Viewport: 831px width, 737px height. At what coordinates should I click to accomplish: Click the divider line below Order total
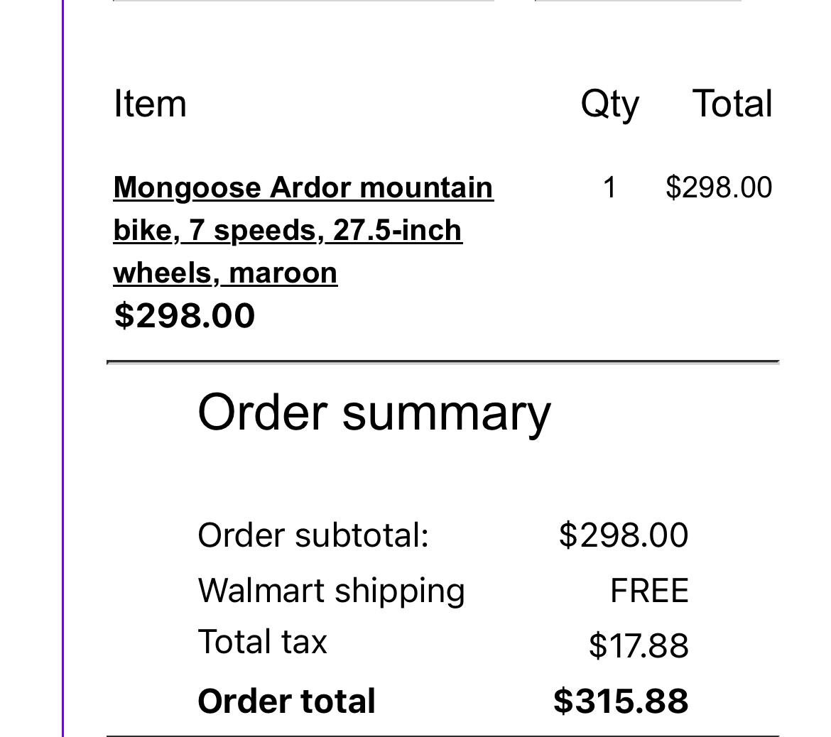tap(442, 736)
